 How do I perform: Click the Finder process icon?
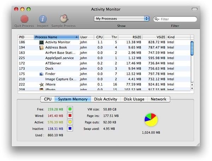(41, 74)
